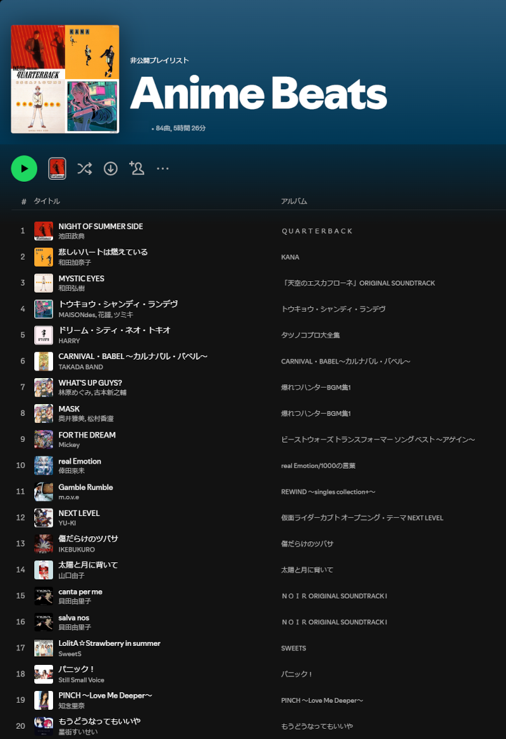Open the 爆れつハンターBGM集1 album on the MASK row
Viewport: 506px width, 739px height.
tap(316, 414)
